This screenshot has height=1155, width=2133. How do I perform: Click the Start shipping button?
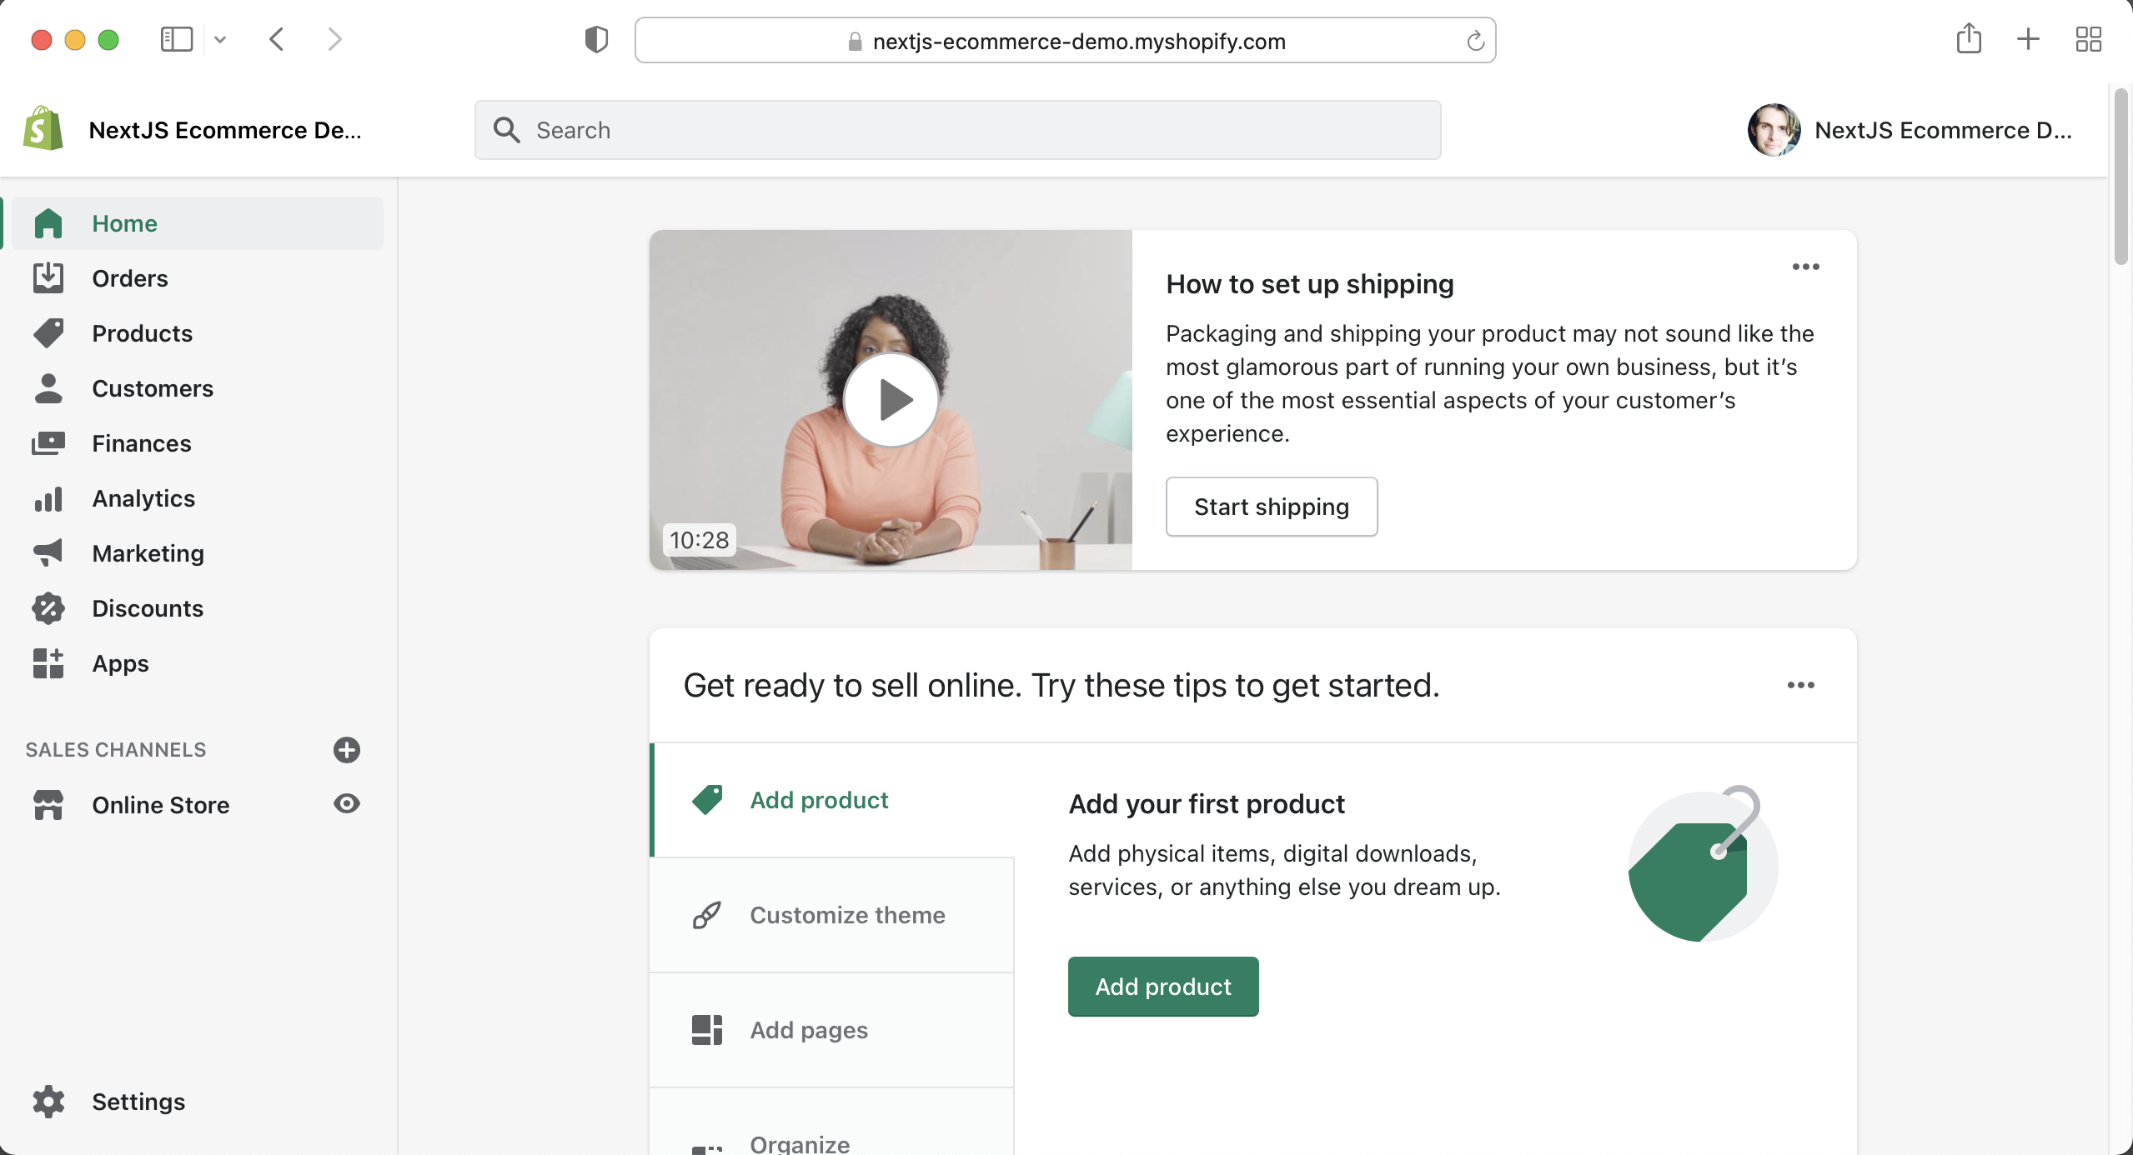(x=1272, y=507)
